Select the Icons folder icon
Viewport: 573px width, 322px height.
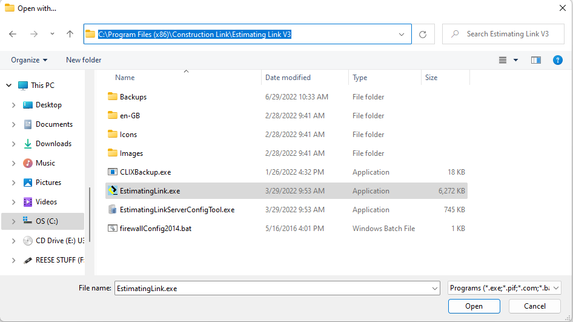[113, 134]
